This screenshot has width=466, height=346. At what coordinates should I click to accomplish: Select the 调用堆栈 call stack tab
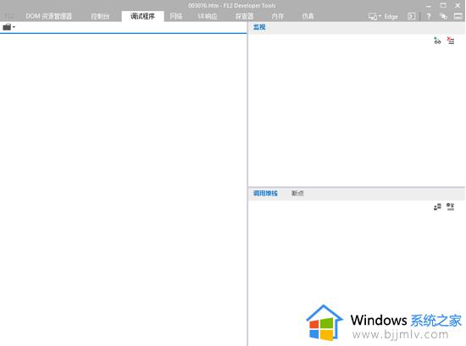(265, 194)
